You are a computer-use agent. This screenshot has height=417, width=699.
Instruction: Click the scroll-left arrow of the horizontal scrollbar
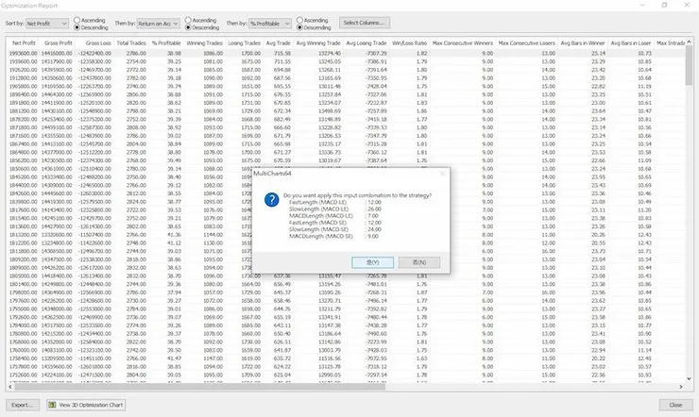click(10, 387)
